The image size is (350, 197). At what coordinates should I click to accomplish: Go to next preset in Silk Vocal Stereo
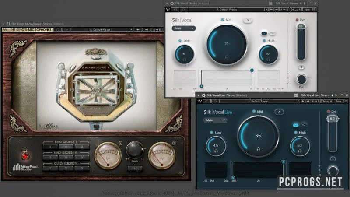276,9
